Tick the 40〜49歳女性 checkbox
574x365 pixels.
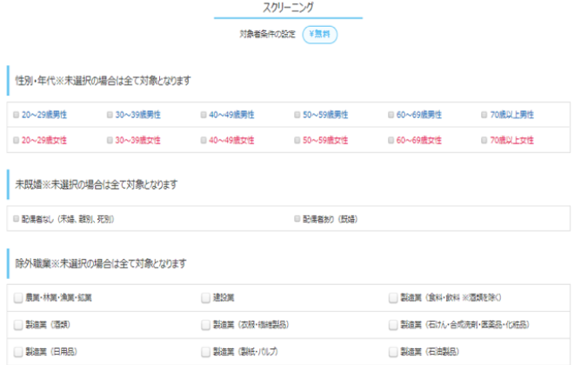[x=203, y=140]
